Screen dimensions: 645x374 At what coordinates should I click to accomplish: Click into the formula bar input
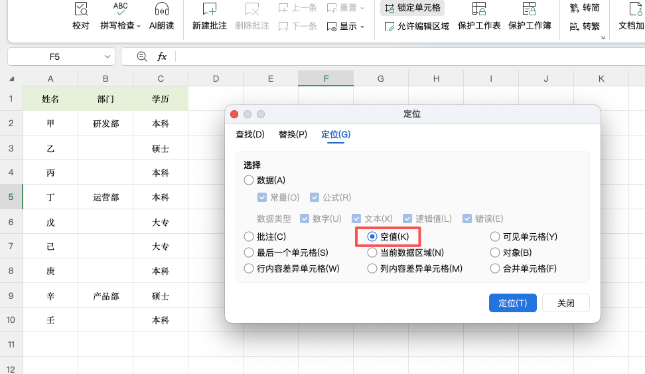409,56
